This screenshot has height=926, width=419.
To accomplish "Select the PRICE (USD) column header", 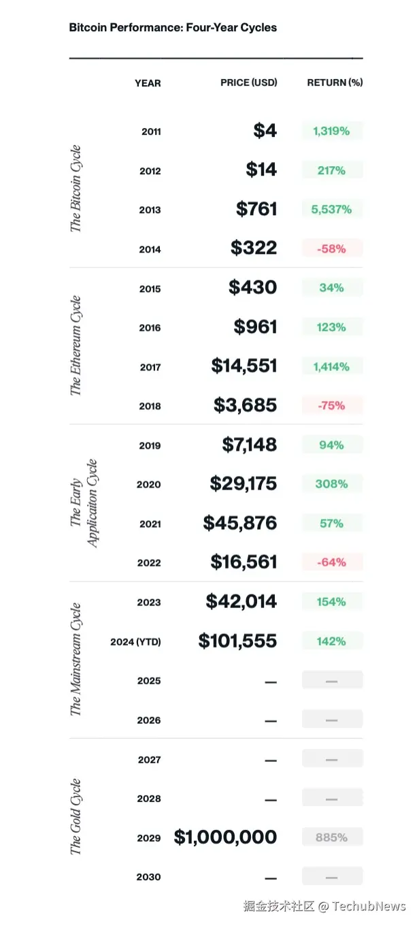I will tap(249, 83).
